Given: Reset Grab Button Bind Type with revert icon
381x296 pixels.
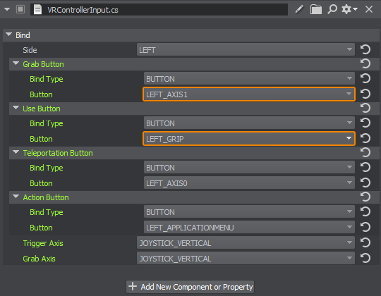Looking at the screenshot, I should (x=365, y=78).
